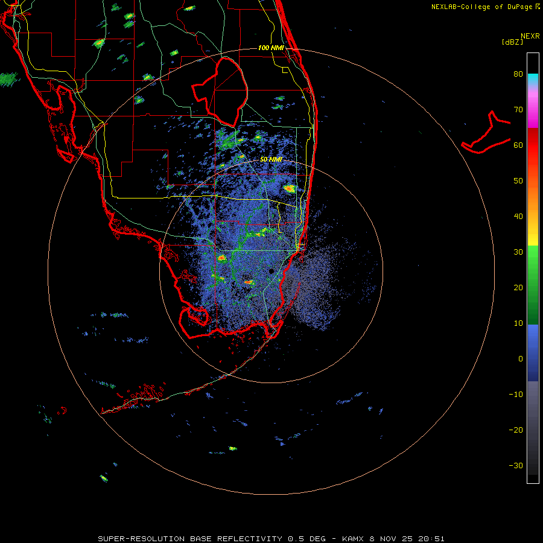The height and width of the screenshot is (543, 543).
Task: Select the 40 value on the dBZ scale
Action: (x=518, y=217)
